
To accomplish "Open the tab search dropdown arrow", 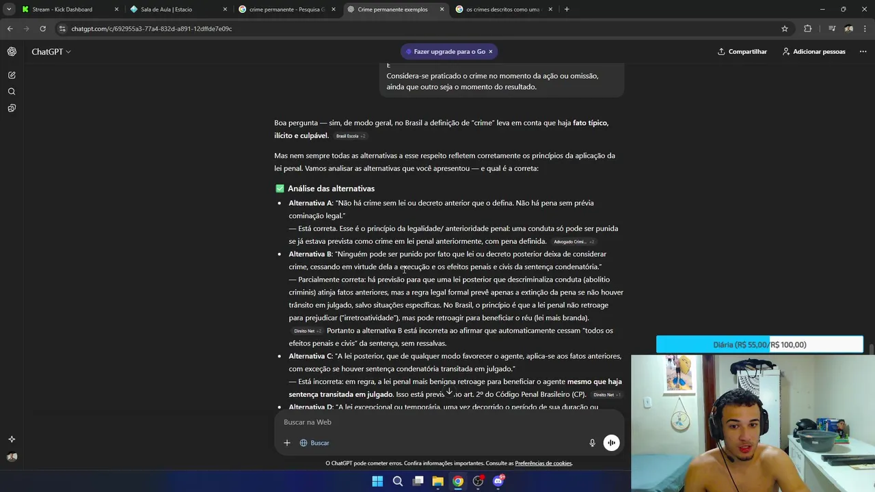I will 9,10.
